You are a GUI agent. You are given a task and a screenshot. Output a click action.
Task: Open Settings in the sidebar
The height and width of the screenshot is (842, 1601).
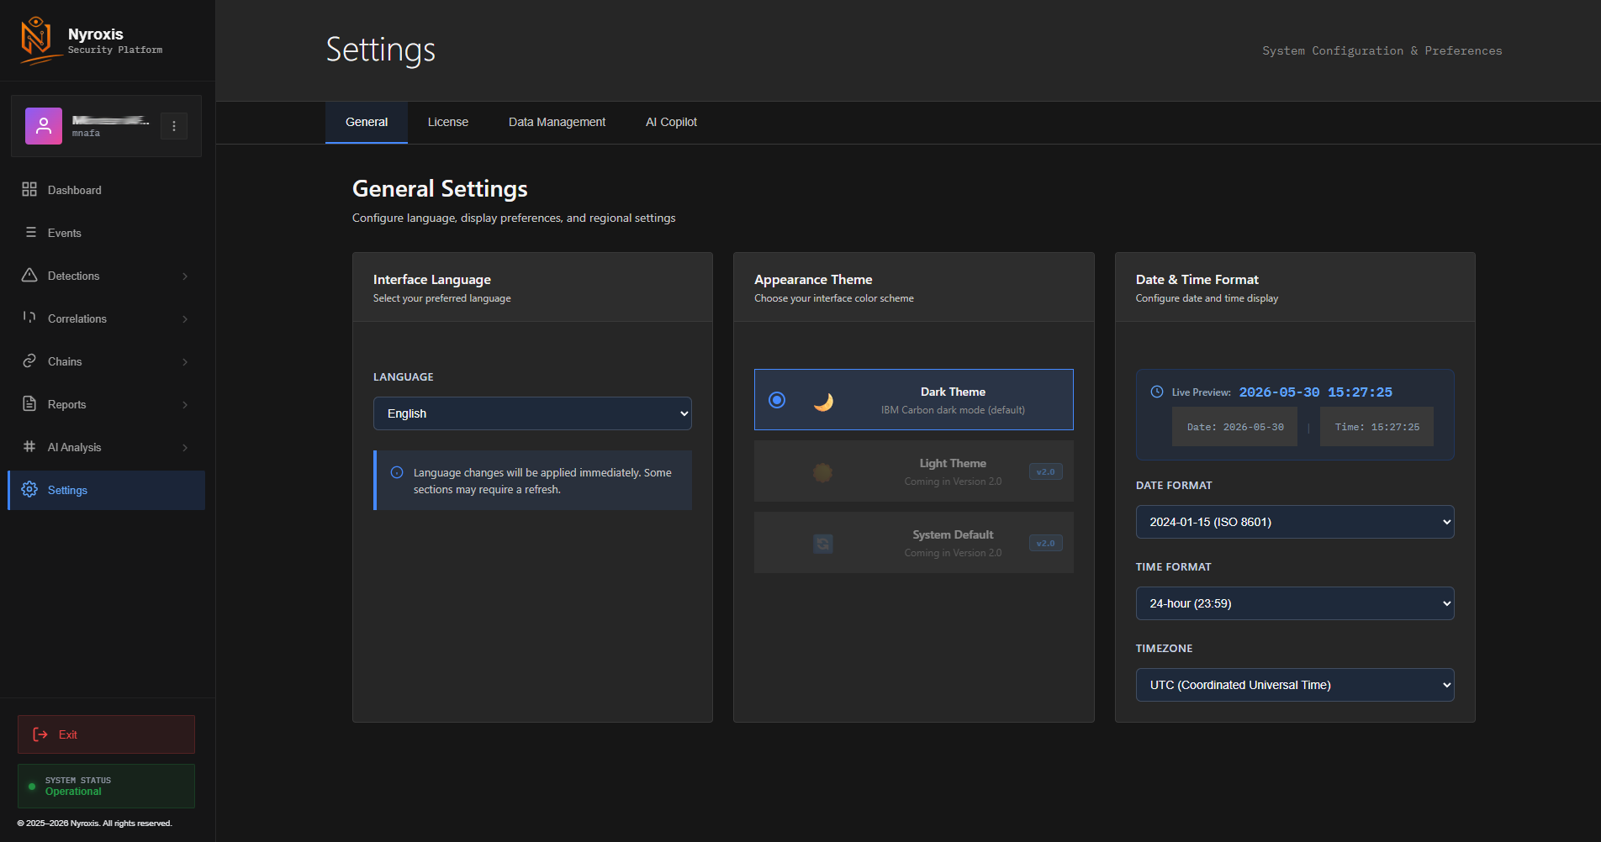click(x=106, y=490)
